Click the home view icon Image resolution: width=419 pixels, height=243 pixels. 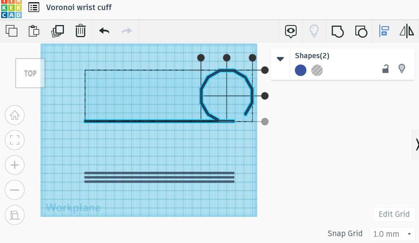click(x=15, y=115)
